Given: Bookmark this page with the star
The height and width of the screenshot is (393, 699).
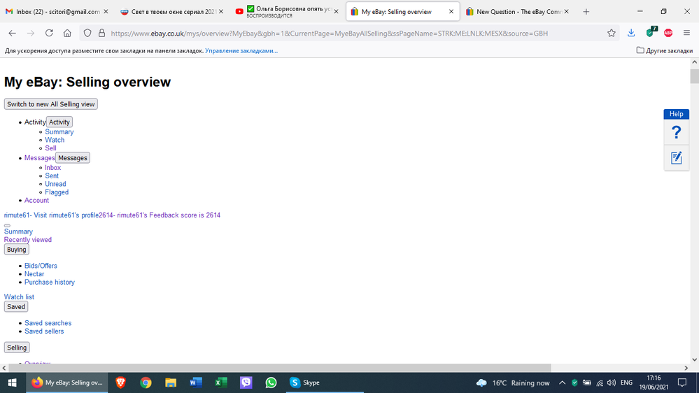Looking at the screenshot, I should (x=611, y=33).
